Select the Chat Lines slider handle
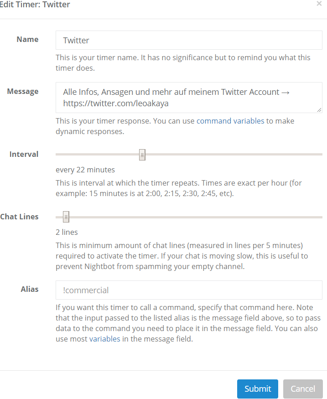This screenshot has height=399, width=327. 66,217
